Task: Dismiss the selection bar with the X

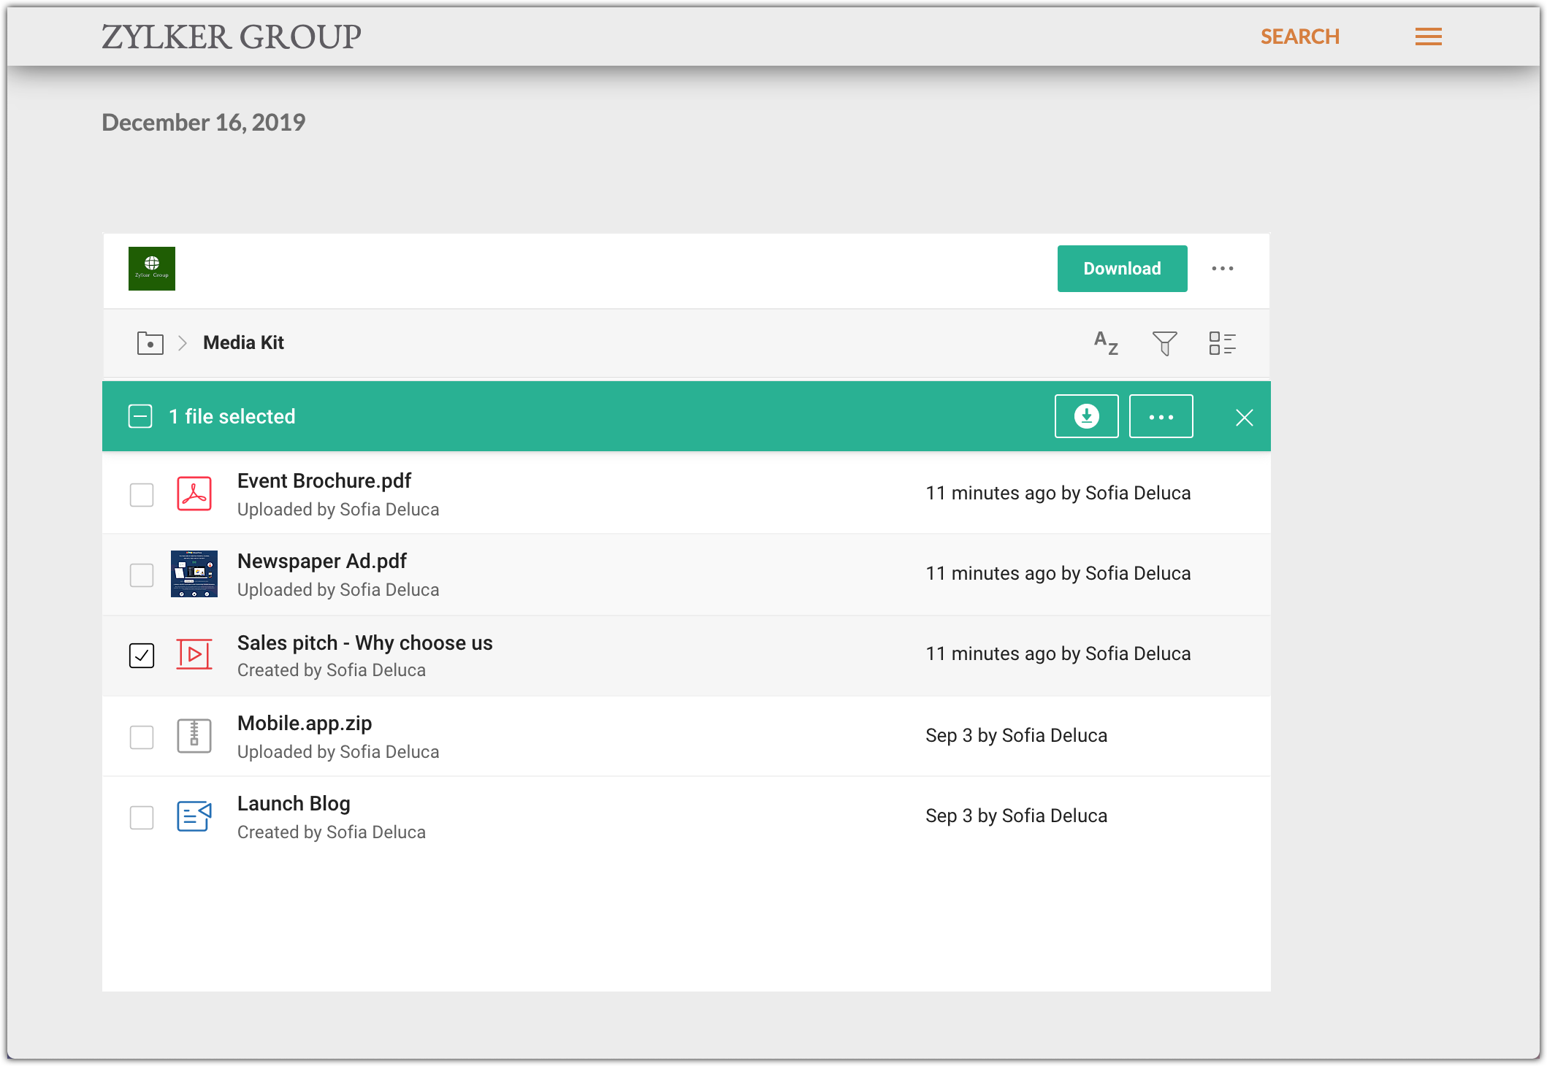Action: click(x=1244, y=417)
